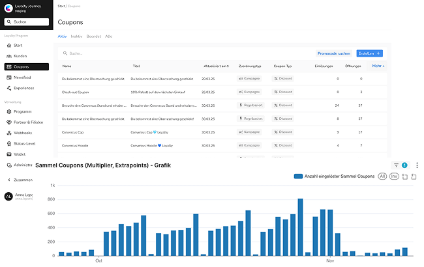
Task: Click the sidebar Suchen search field
Action: (x=27, y=22)
